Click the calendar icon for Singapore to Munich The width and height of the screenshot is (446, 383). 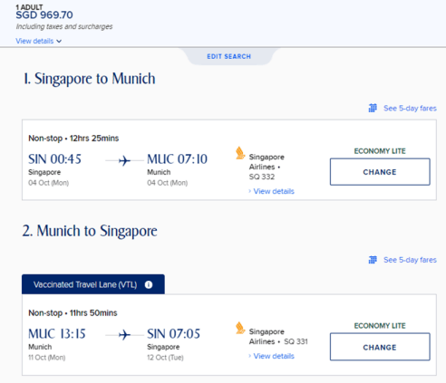pyautogui.click(x=373, y=108)
